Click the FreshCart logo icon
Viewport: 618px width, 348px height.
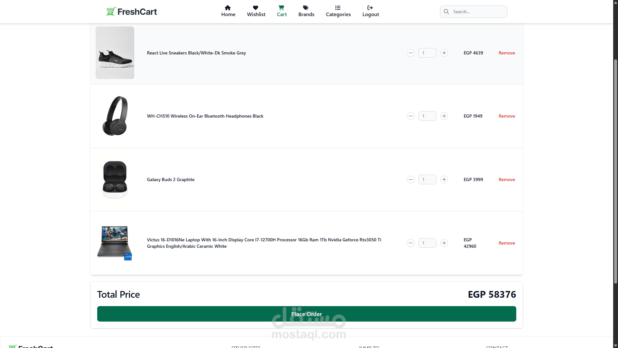pos(111,12)
